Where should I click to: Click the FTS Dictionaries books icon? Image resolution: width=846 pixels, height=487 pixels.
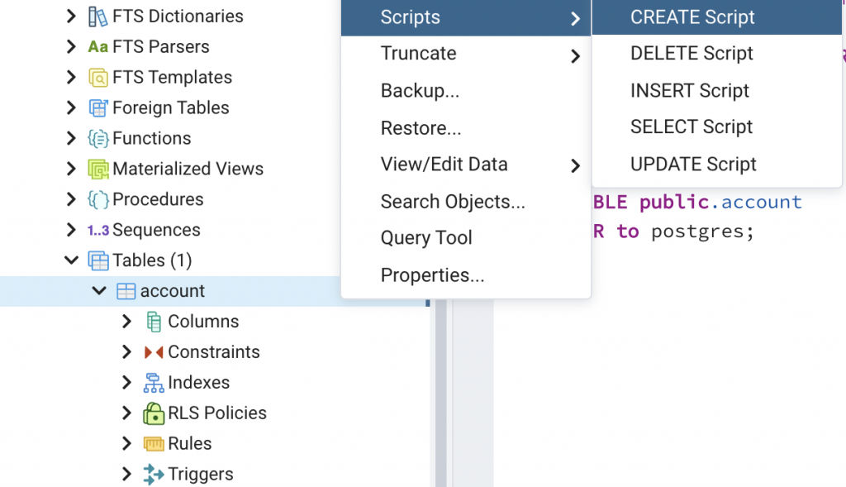point(98,17)
